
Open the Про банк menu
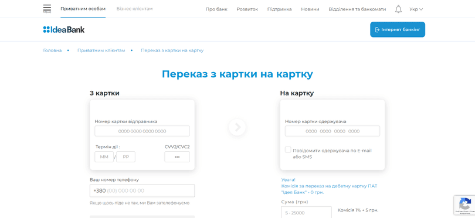(216, 9)
